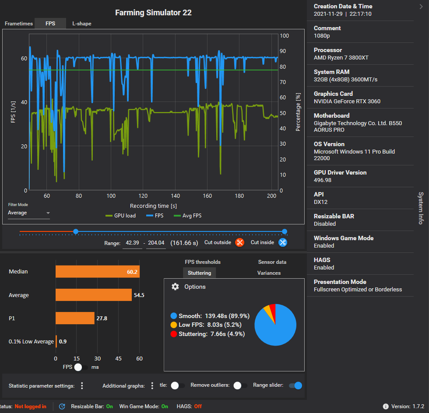
Task: Click the Median 60.2 bar
Action: click(97, 272)
